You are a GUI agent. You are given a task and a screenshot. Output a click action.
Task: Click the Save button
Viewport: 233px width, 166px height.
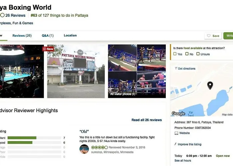tap(213, 36)
